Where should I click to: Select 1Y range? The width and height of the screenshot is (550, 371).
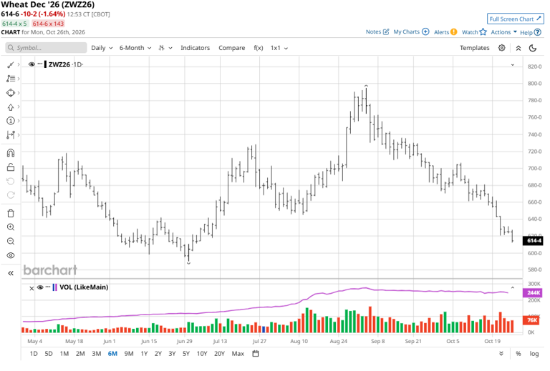[144, 354]
